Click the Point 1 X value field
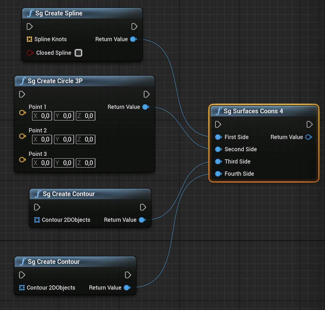This screenshot has height=310, width=325. [42, 116]
